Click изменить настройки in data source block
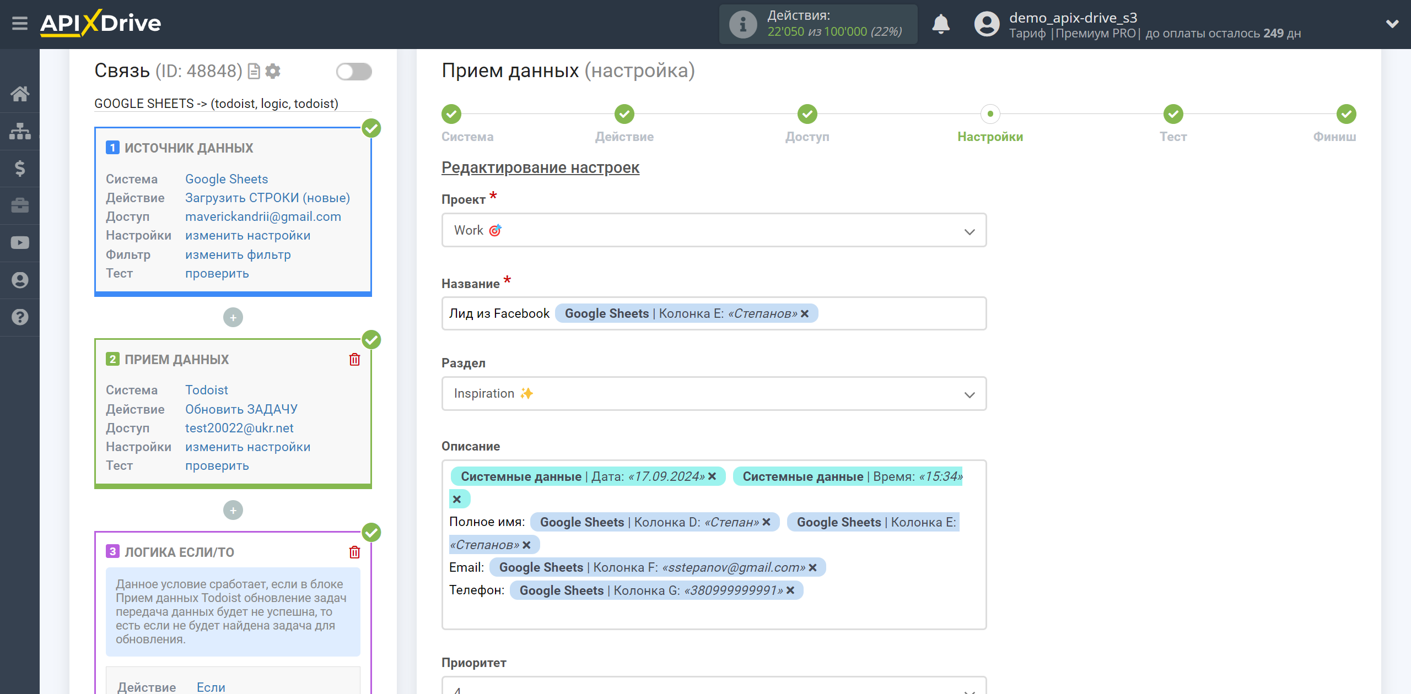Screen dimensions: 1411x694 tap(248, 235)
